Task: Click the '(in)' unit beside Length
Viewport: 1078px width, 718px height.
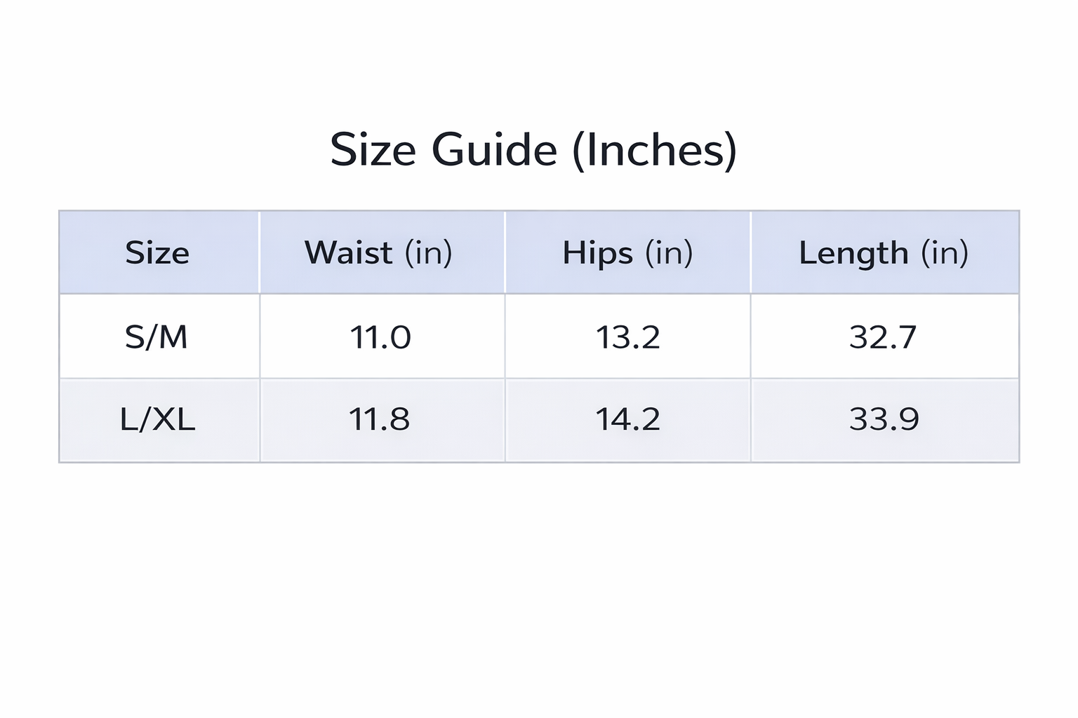Action: point(945,252)
